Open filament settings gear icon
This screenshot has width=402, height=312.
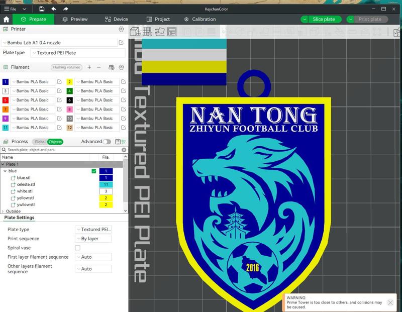pos(121,67)
